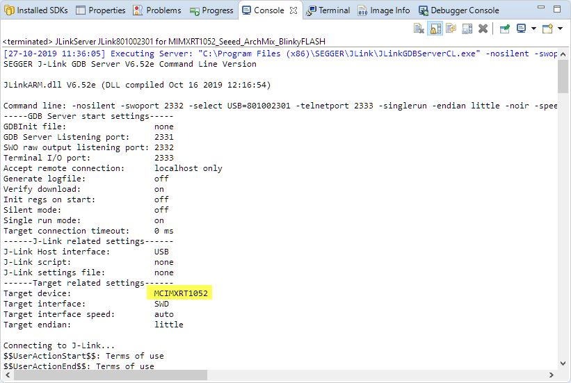Toggle word wrap icon next to Scroll Lock

click(451, 28)
